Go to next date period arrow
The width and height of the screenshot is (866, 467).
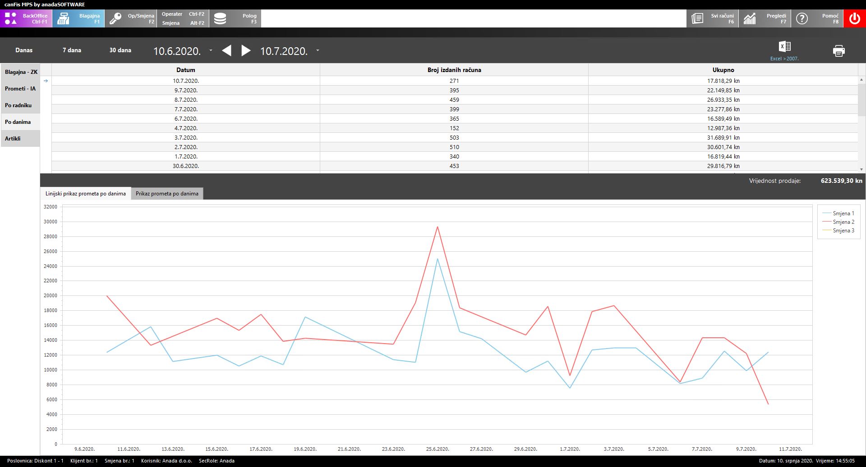pyautogui.click(x=246, y=50)
